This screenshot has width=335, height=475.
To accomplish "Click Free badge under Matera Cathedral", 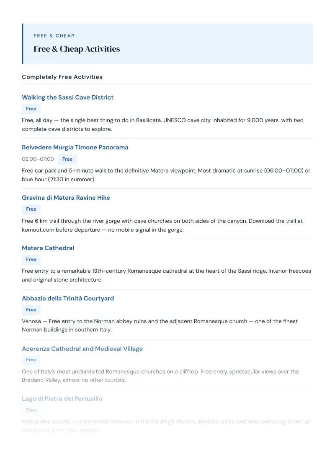I will 31,260.
